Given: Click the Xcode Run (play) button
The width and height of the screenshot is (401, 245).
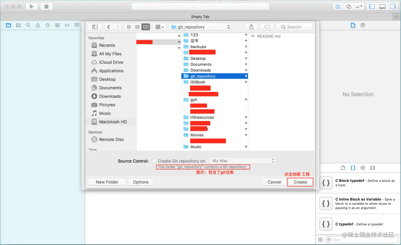Looking at the screenshot, I should (x=31, y=6).
